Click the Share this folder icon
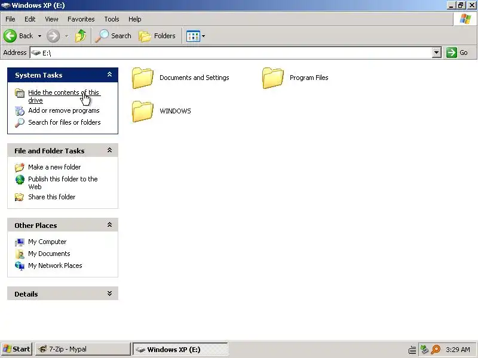This screenshot has height=358, width=478. (x=20, y=197)
